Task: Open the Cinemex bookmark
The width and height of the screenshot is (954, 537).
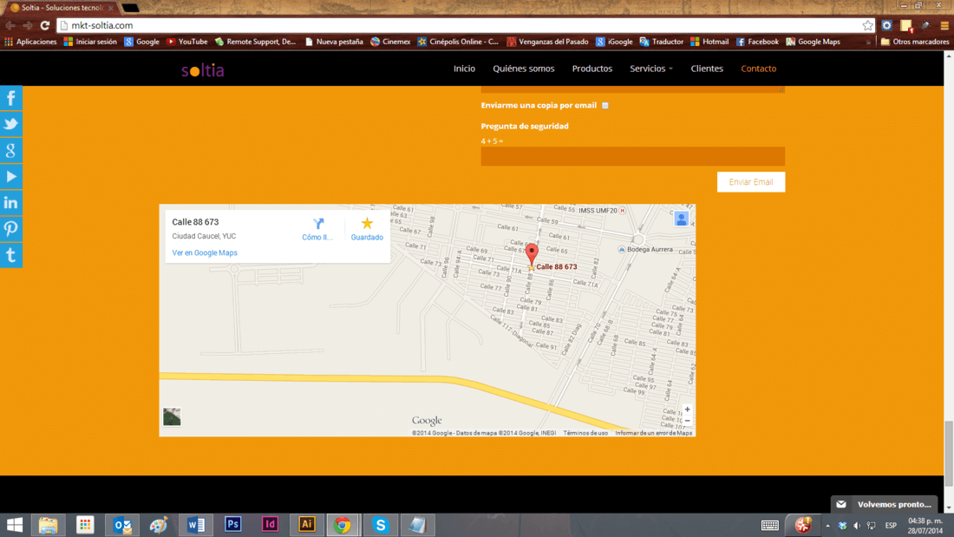Action: click(x=390, y=42)
